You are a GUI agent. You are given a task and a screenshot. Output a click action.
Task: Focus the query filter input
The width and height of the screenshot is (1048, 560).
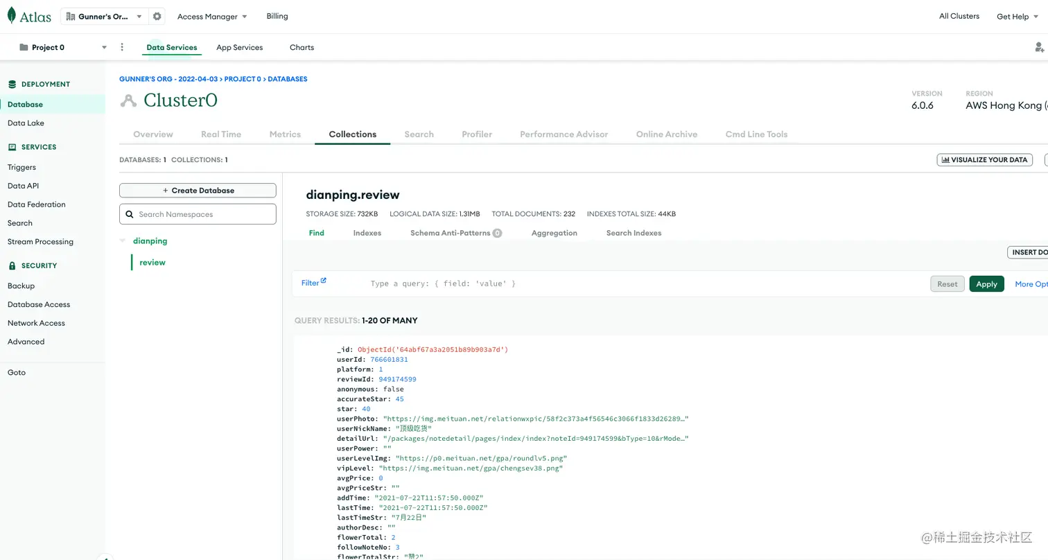pyautogui.click(x=645, y=283)
